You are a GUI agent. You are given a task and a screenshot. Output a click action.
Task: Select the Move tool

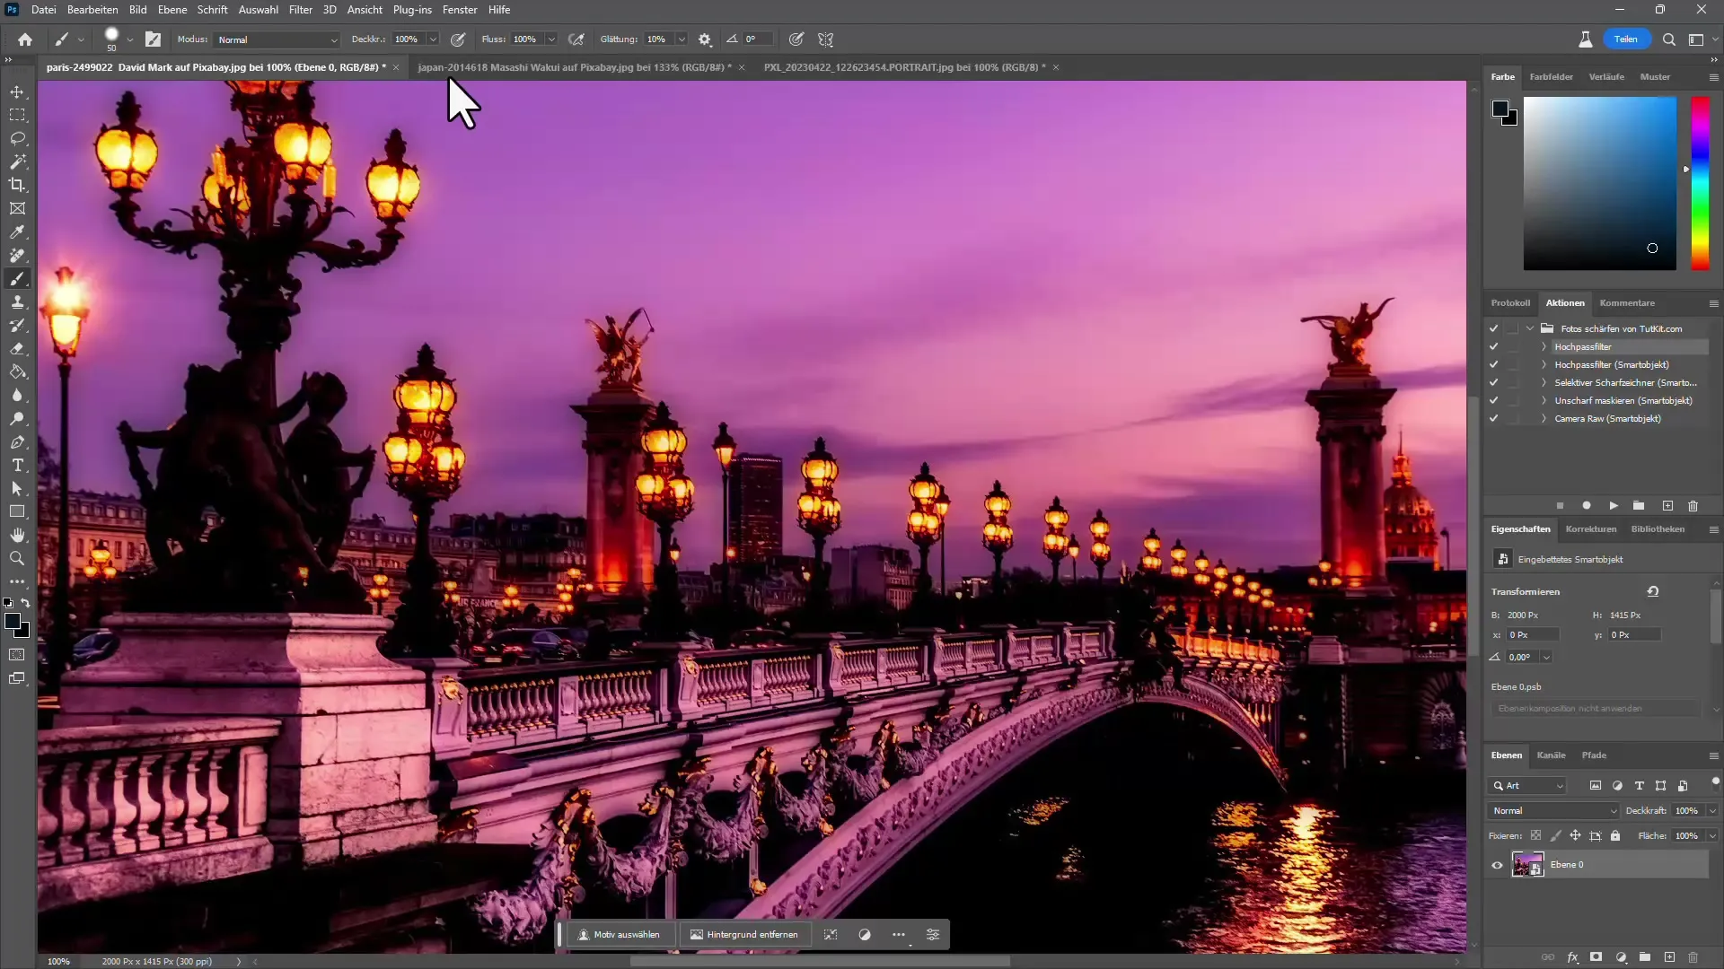click(x=18, y=92)
